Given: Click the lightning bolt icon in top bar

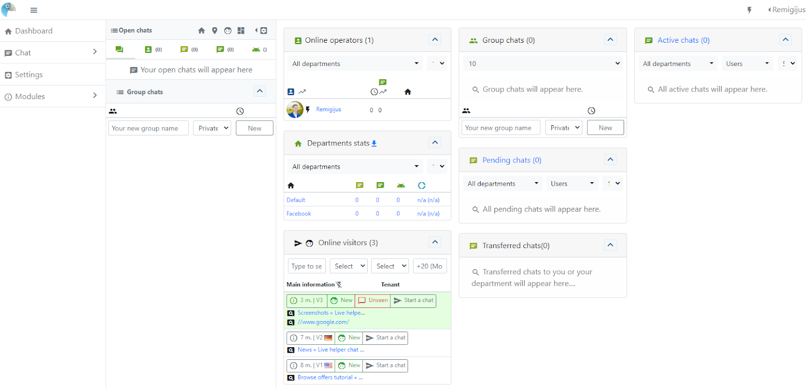Looking at the screenshot, I should [x=749, y=10].
